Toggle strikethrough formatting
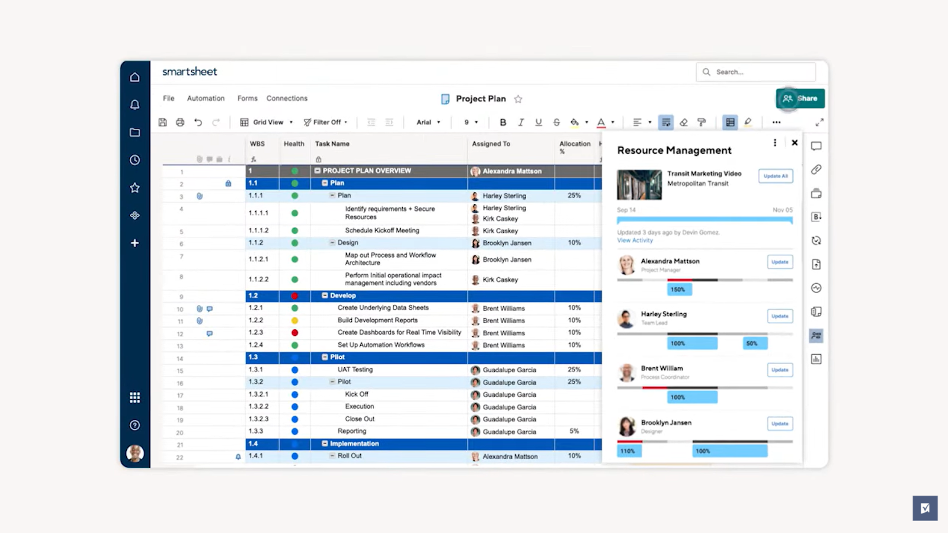Image resolution: width=948 pixels, height=533 pixels. 556,122
